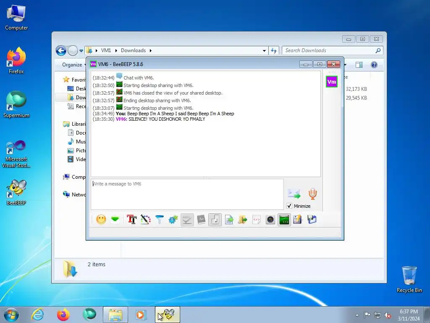Send message using the envelope arrow button
Image resolution: width=430 pixels, height=323 pixels.
294,193
